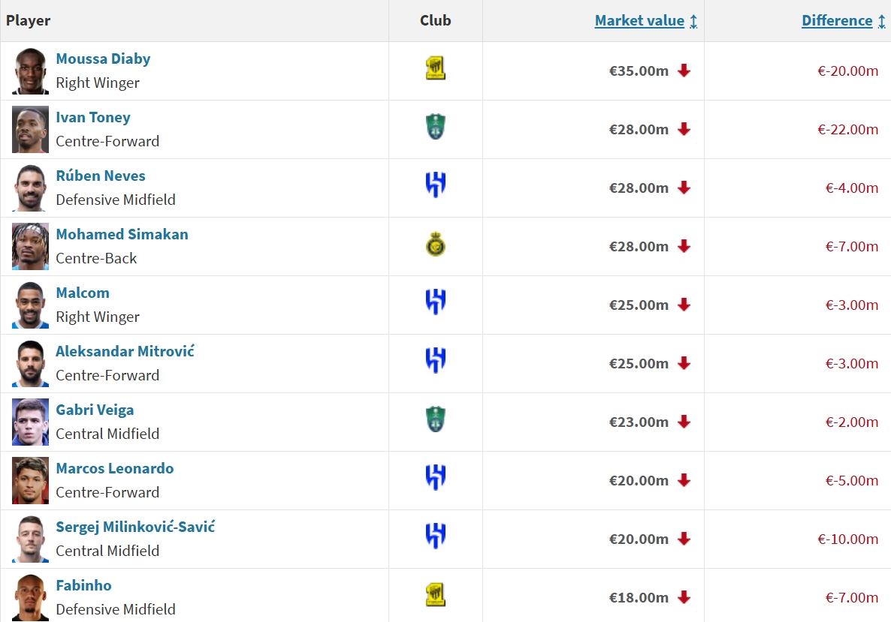Click Fabinho's yellow club crest icon
Viewport: 891px width, 622px height.
click(x=435, y=595)
